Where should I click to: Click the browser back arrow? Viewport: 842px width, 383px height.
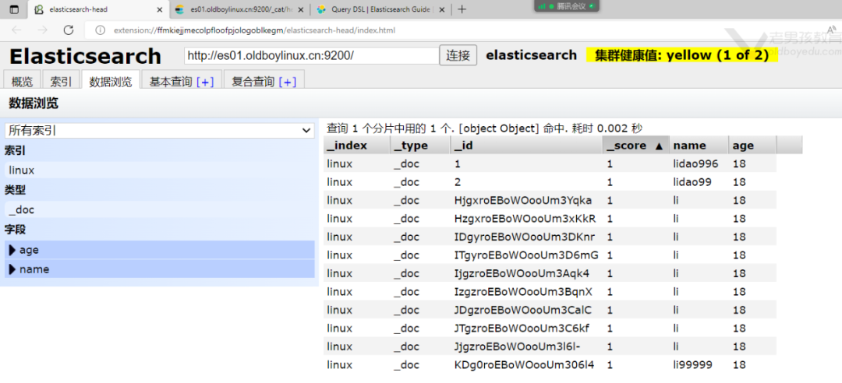click(x=16, y=30)
